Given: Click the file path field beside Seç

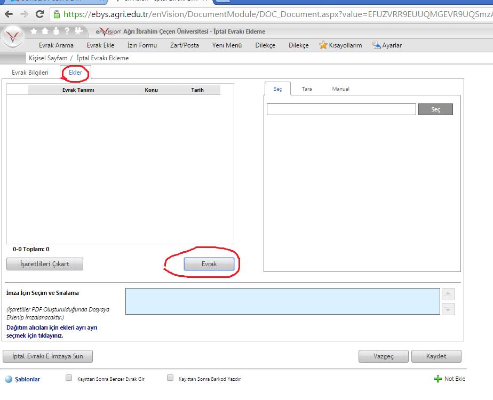Looking at the screenshot, I should pos(341,109).
